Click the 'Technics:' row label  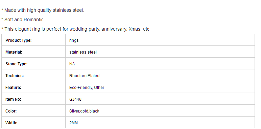click(x=15, y=75)
